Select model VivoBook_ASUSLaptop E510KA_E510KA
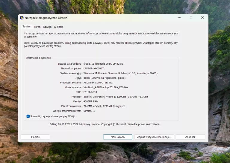The width and height of the screenshot is (230, 163). point(106,87)
